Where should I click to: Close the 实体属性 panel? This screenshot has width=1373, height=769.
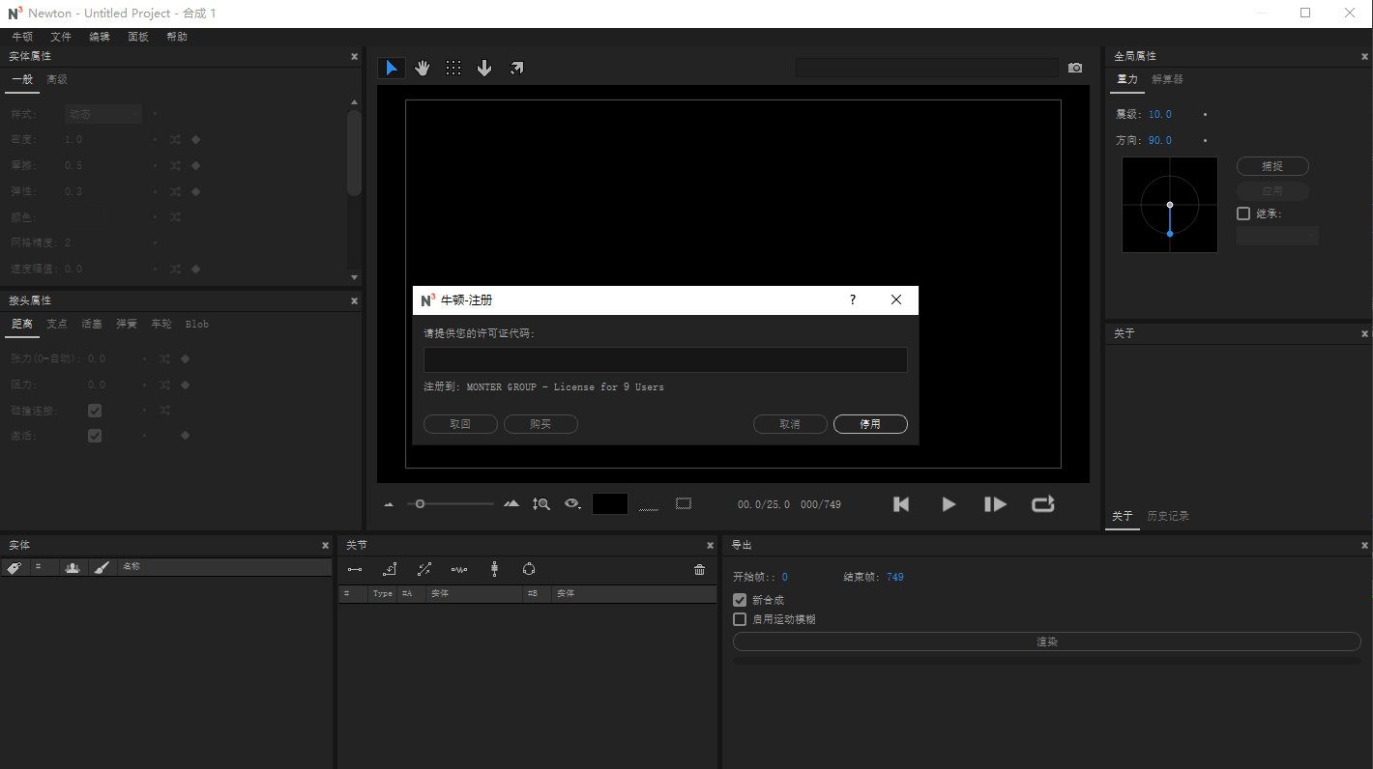pos(354,57)
